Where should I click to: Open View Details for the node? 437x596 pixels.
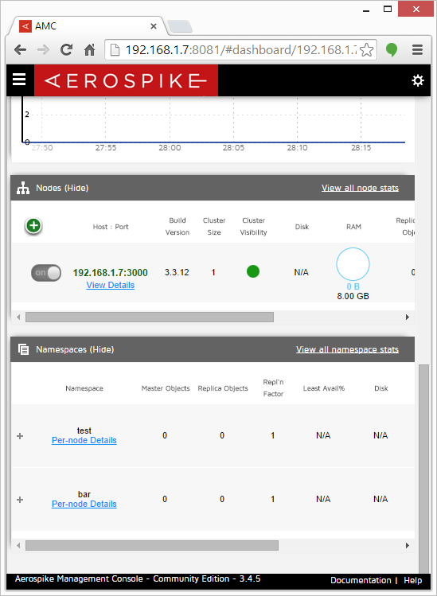[x=111, y=285]
